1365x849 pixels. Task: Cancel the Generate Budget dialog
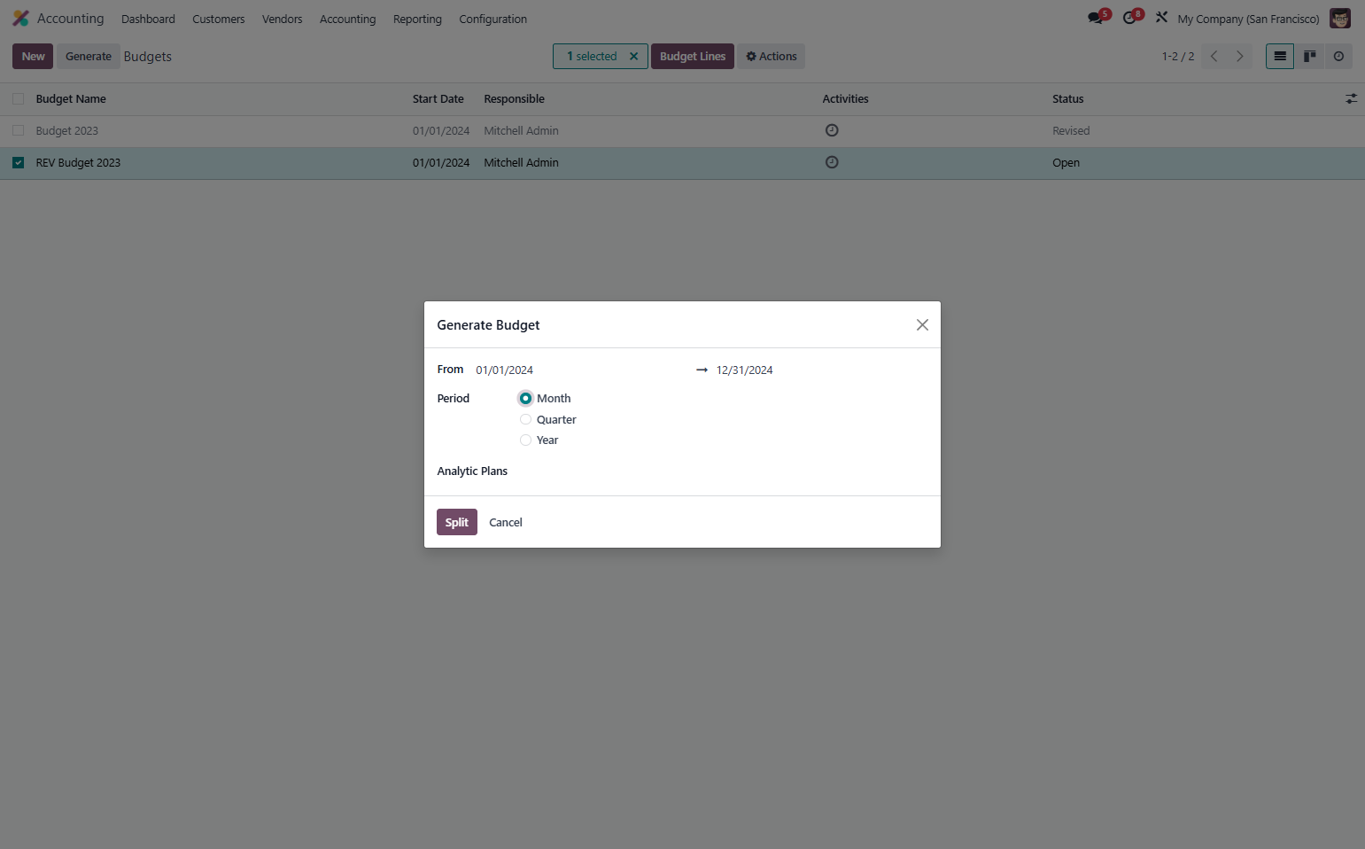tap(506, 522)
